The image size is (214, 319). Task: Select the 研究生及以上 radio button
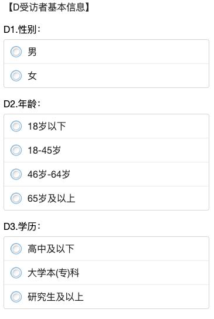click(16, 297)
